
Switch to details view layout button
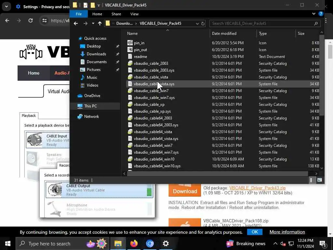coord(311,180)
